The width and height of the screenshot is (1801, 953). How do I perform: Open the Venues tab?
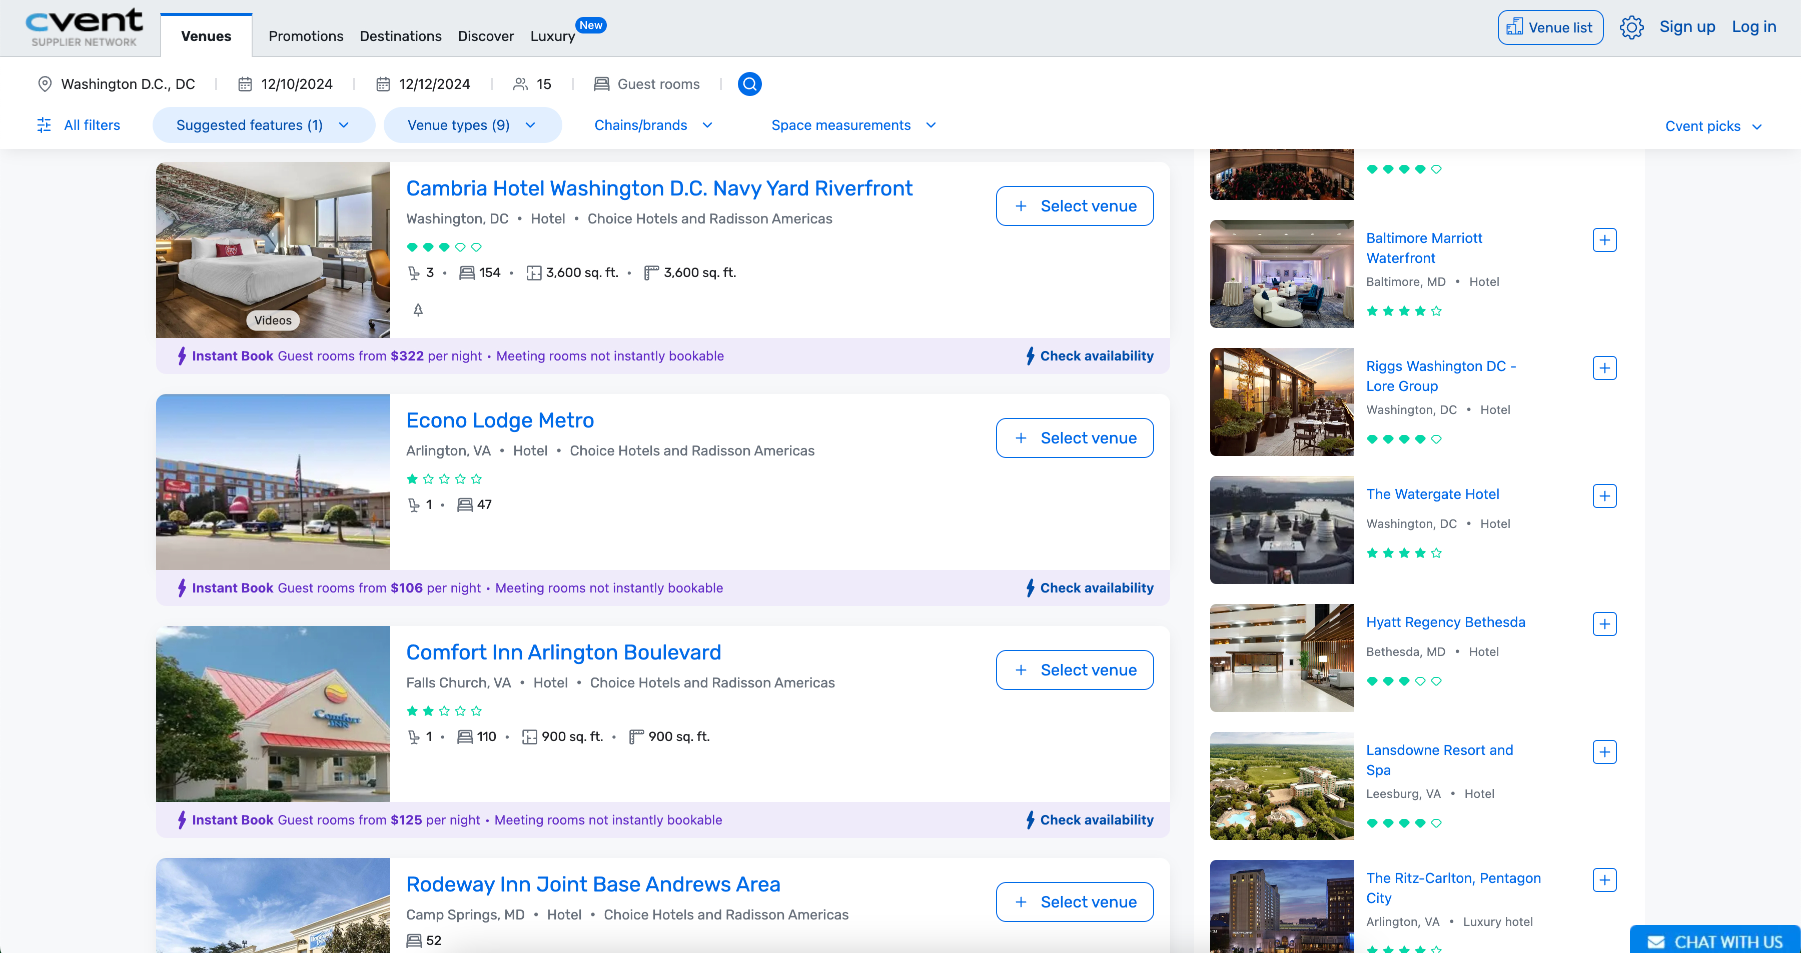206,35
